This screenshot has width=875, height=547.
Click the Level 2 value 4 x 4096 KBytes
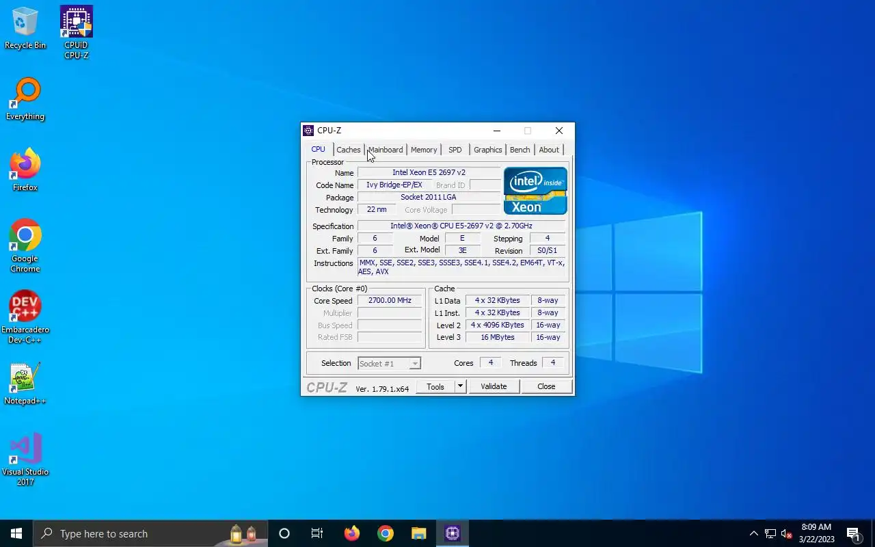498,325
